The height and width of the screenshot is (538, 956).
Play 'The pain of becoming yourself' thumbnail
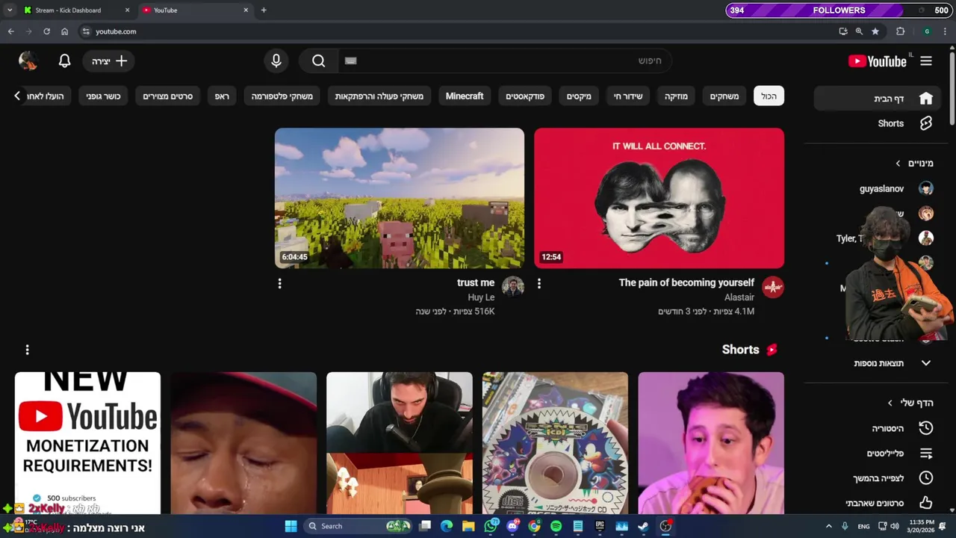659,198
